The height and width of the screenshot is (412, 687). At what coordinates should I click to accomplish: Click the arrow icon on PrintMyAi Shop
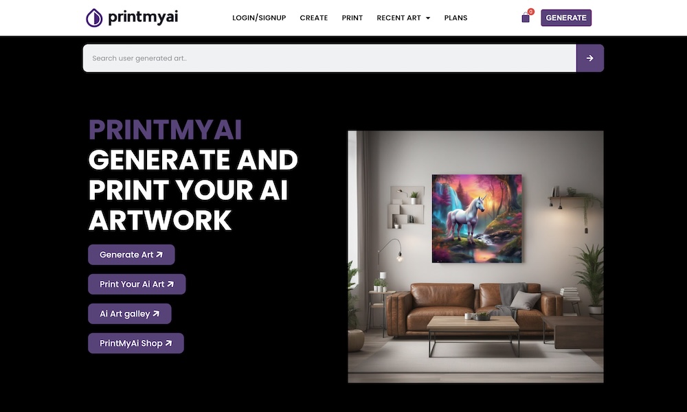tap(169, 343)
